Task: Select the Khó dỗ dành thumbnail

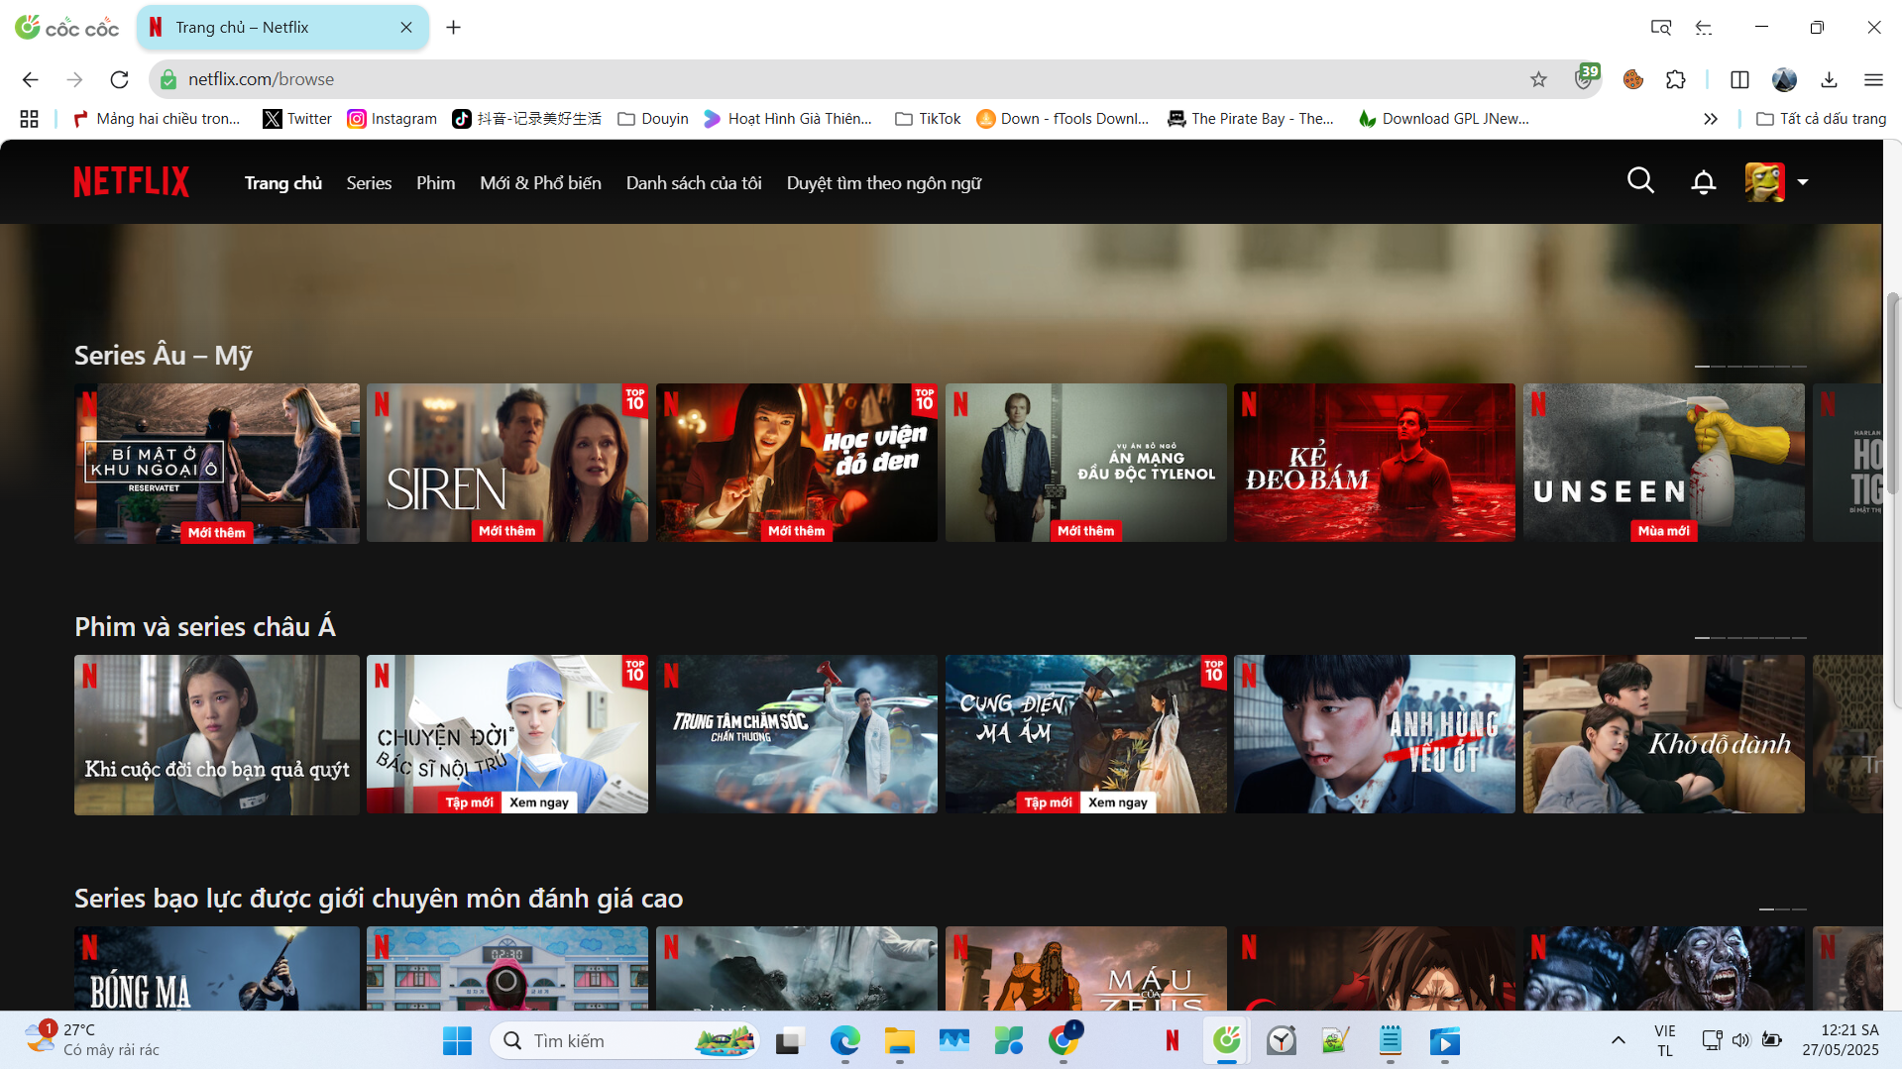Action: (1664, 734)
